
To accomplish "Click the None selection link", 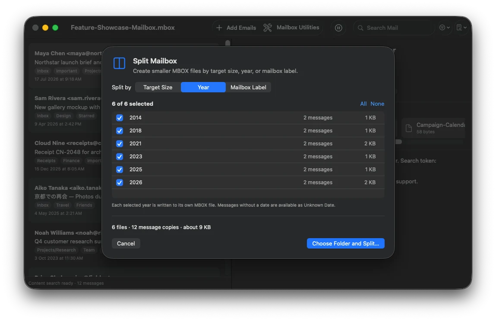I will pos(377,104).
